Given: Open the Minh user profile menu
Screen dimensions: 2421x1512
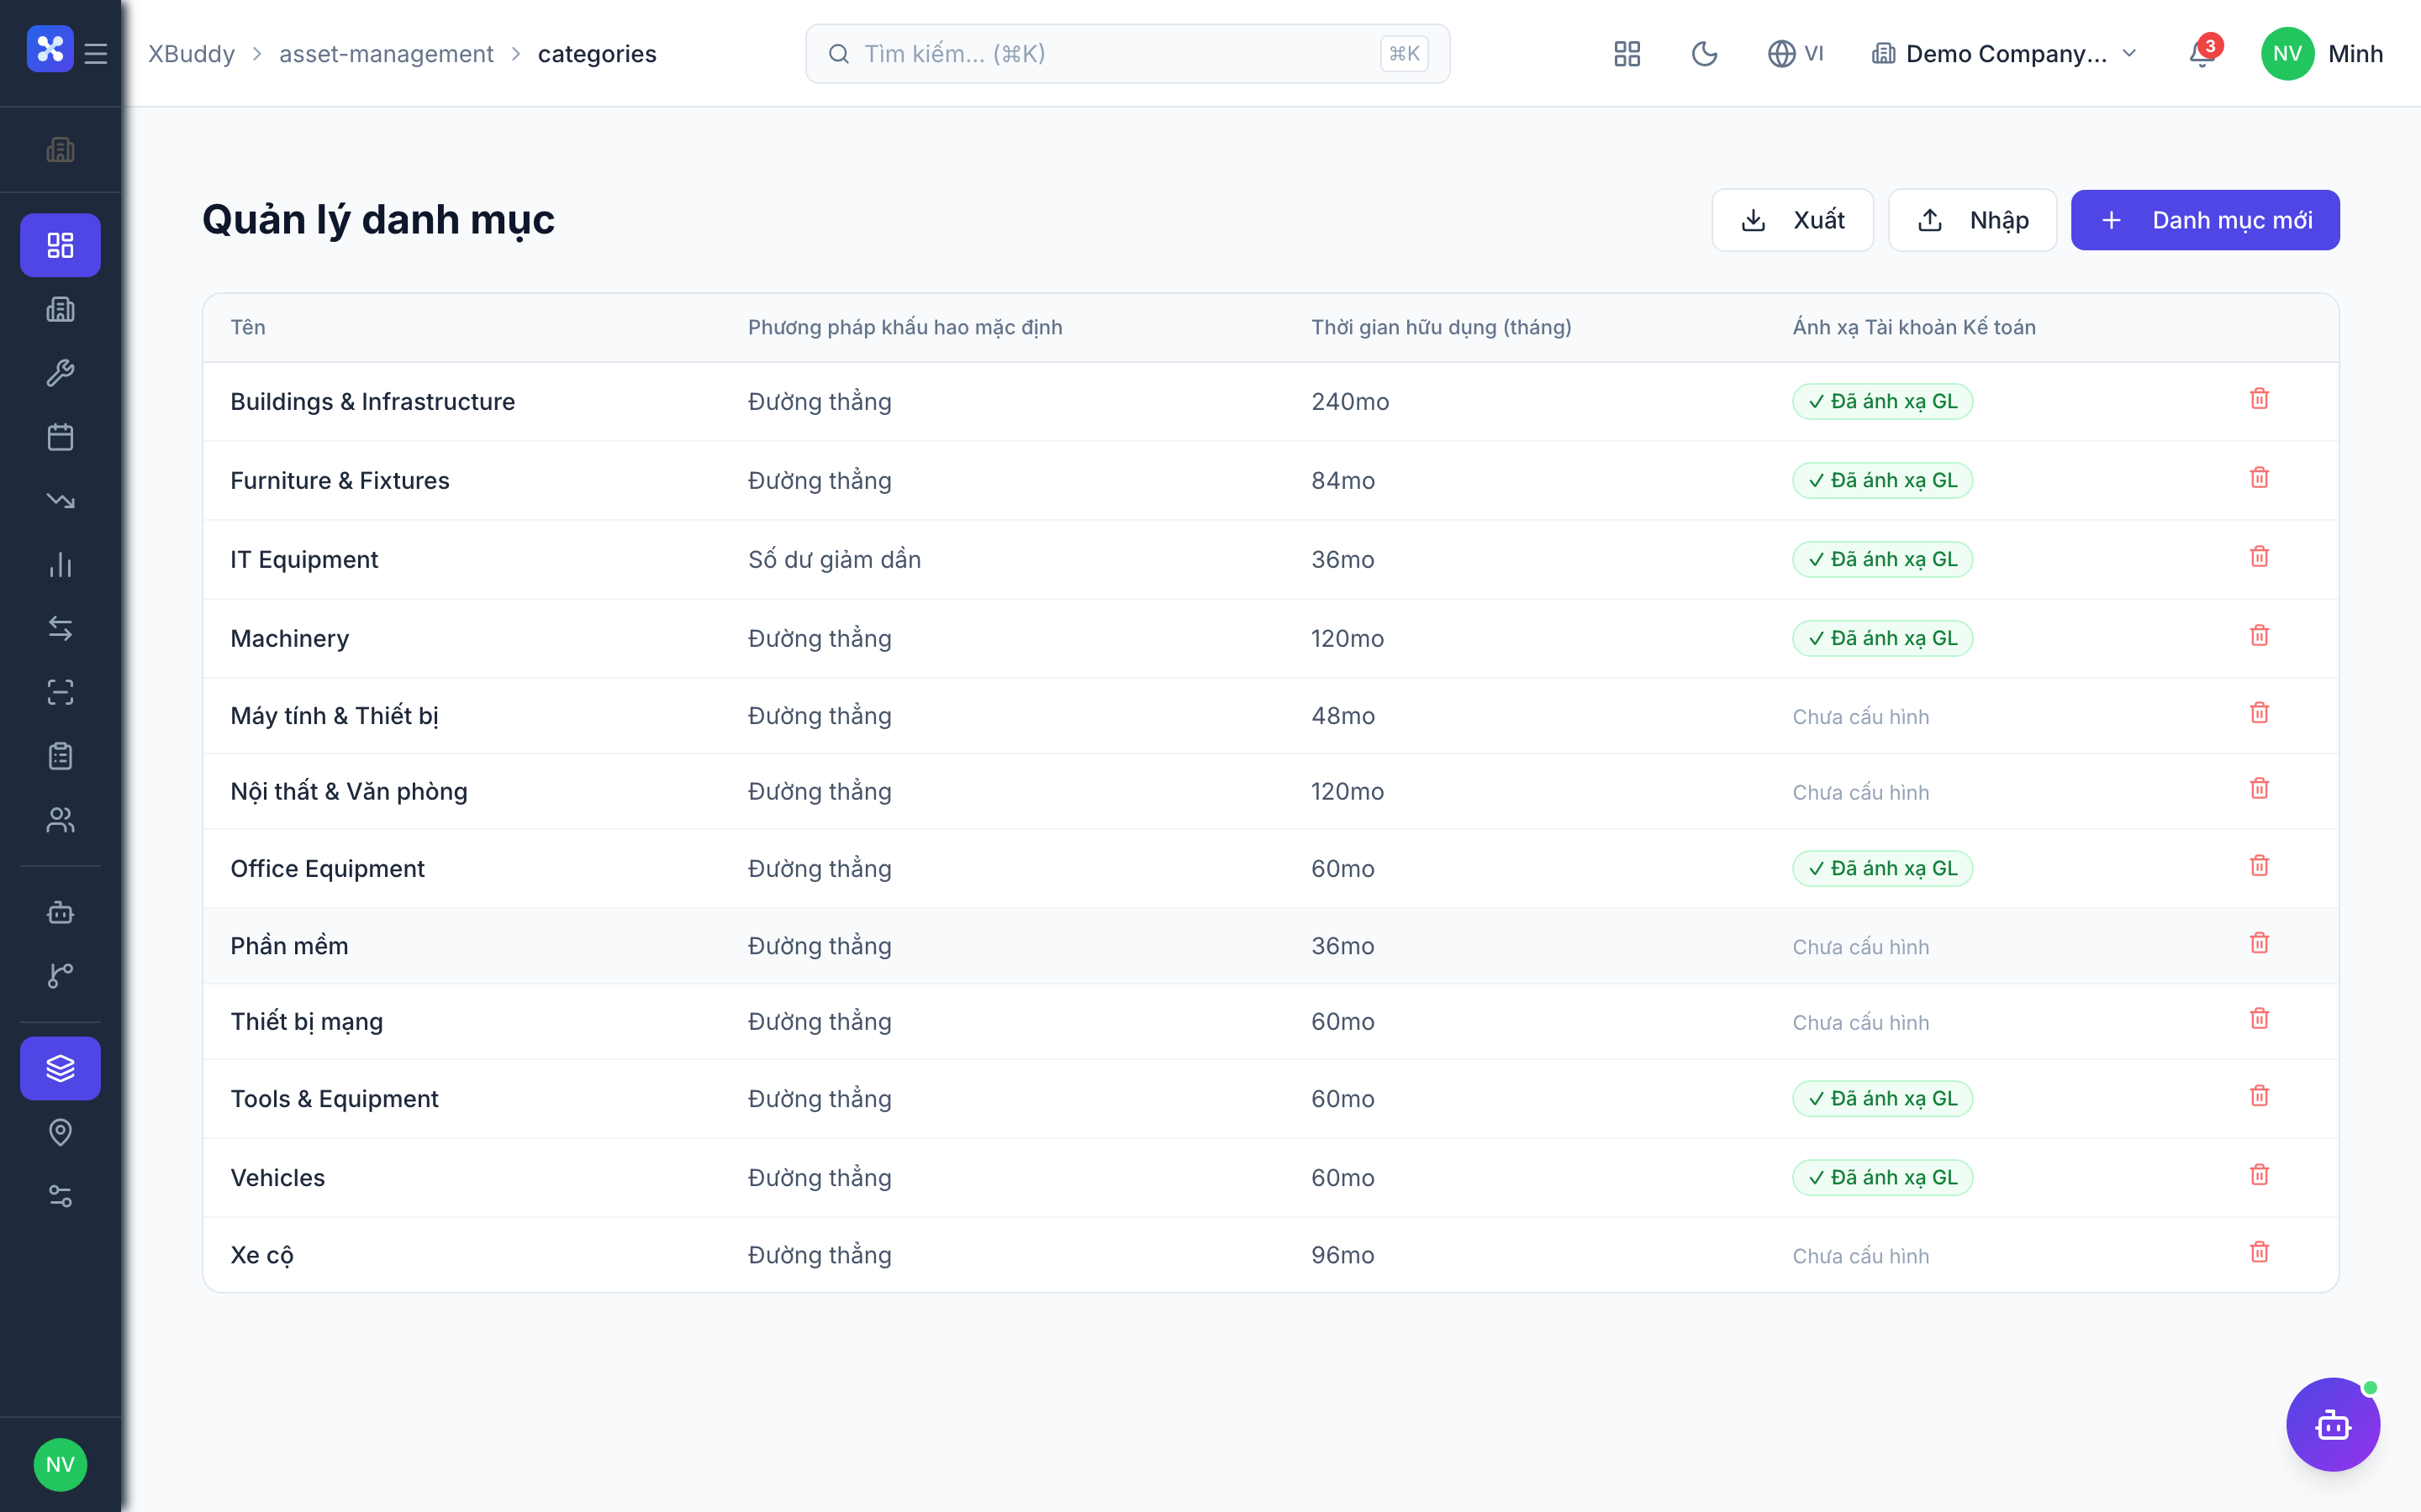Looking at the screenshot, I should click(2323, 54).
